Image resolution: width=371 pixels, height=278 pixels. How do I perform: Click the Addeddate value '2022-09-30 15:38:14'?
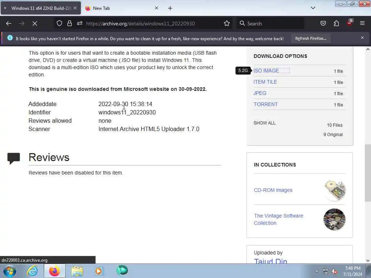(125, 104)
